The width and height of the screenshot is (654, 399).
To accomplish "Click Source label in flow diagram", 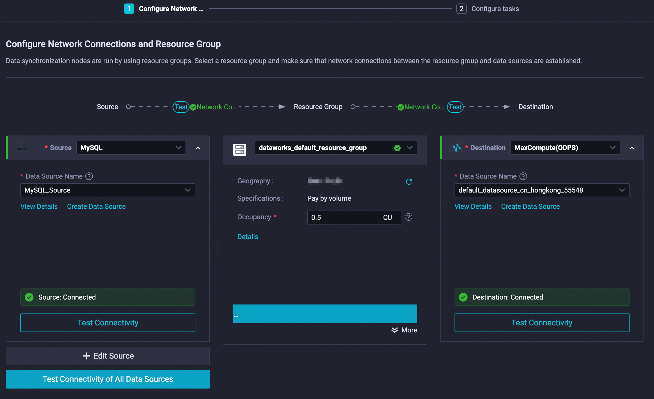I will (x=107, y=107).
